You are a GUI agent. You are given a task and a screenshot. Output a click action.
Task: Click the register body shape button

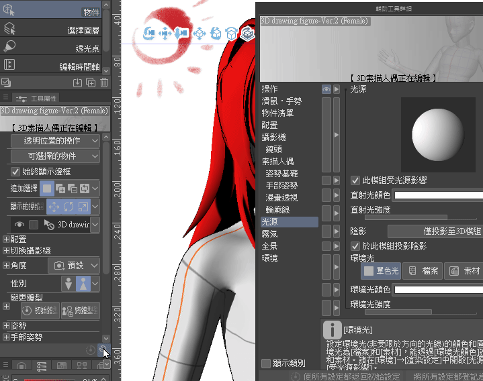tap(80, 311)
